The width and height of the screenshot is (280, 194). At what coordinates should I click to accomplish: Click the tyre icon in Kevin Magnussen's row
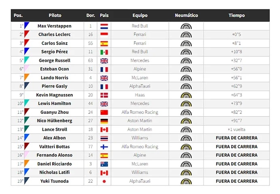click(x=186, y=95)
